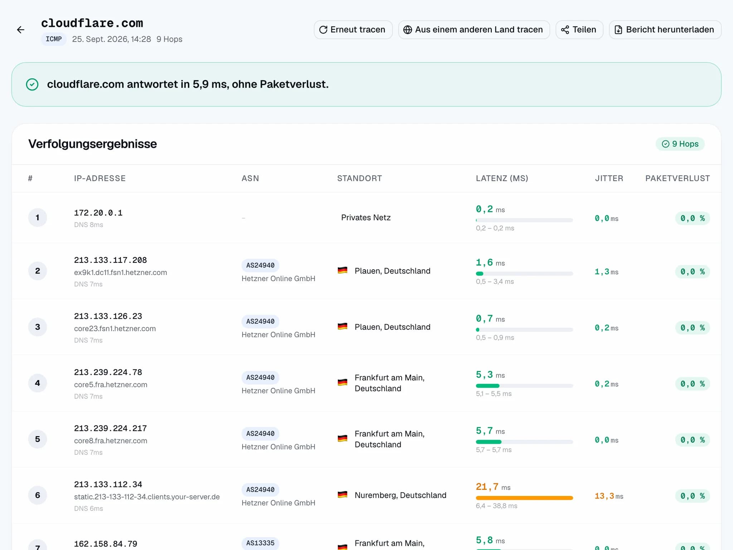Click the German flag in hop 2 row
The height and width of the screenshot is (550, 733).
point(343,271)
